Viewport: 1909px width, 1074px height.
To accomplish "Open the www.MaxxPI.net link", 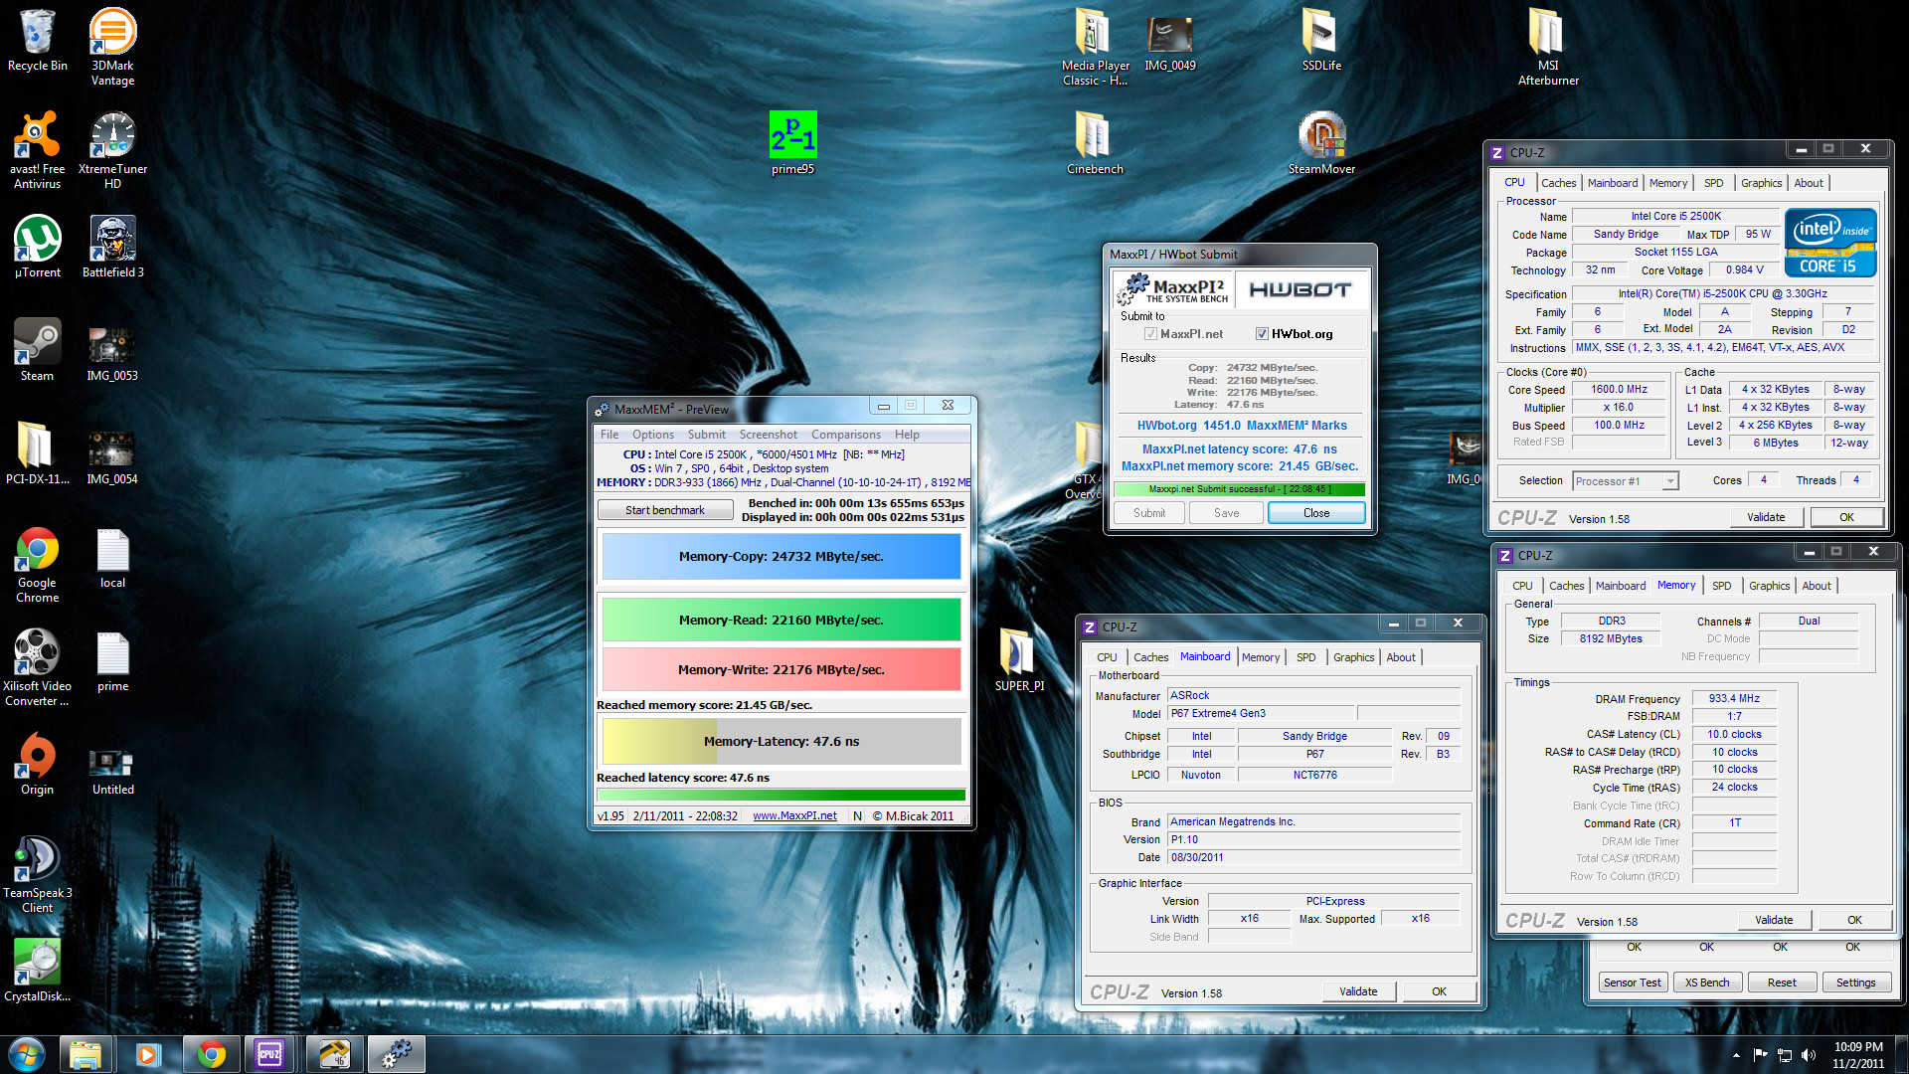I will pos(794,815).
